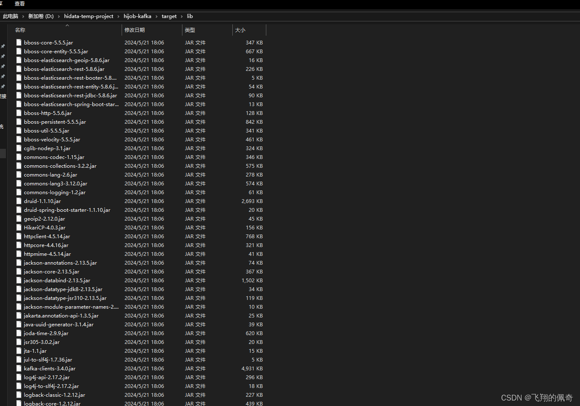The height and width of the screenshot is (406, 580).
Task: Select commons-logging-1.2.jar file name
Action: 55,192
